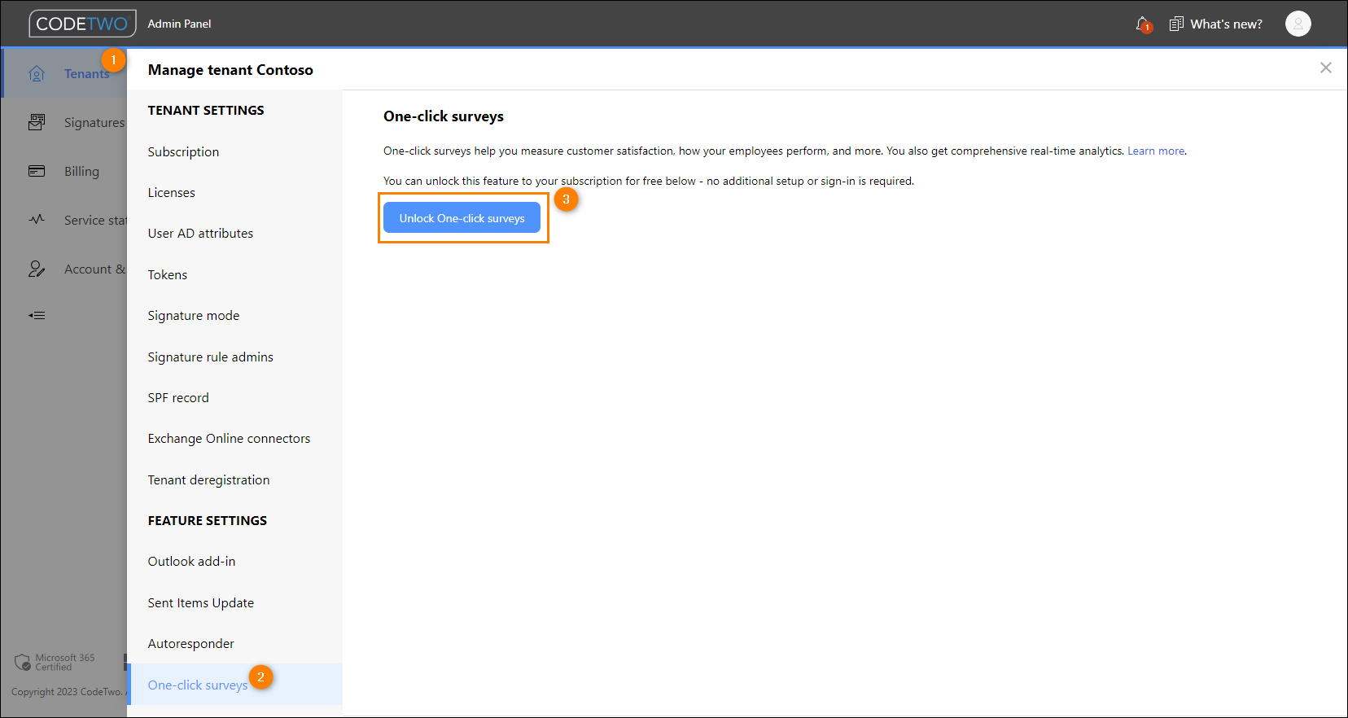Click the TENANT SETTINGS heading
Screen dimensions: 1348x718
point(206,110)
